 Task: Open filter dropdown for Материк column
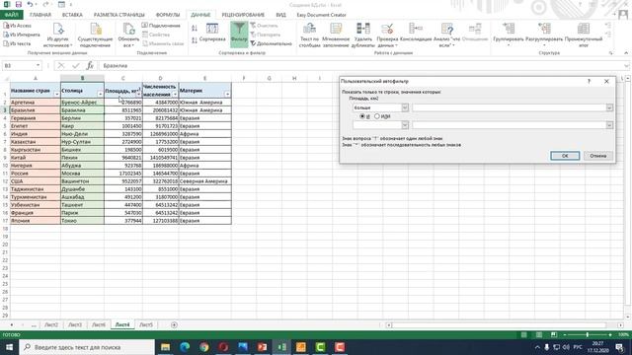[x=227, y=95]
